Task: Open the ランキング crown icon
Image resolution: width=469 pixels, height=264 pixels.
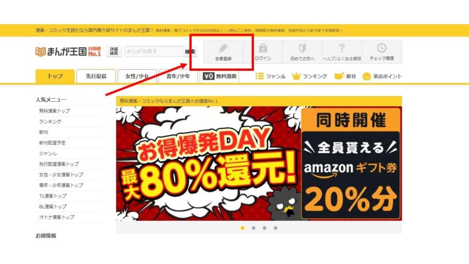Action: (x=296, y=77)
